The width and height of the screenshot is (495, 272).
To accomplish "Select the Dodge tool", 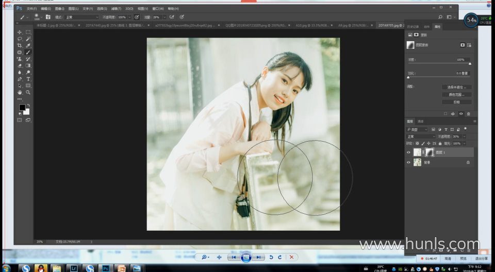I will (x=28, y=72).
